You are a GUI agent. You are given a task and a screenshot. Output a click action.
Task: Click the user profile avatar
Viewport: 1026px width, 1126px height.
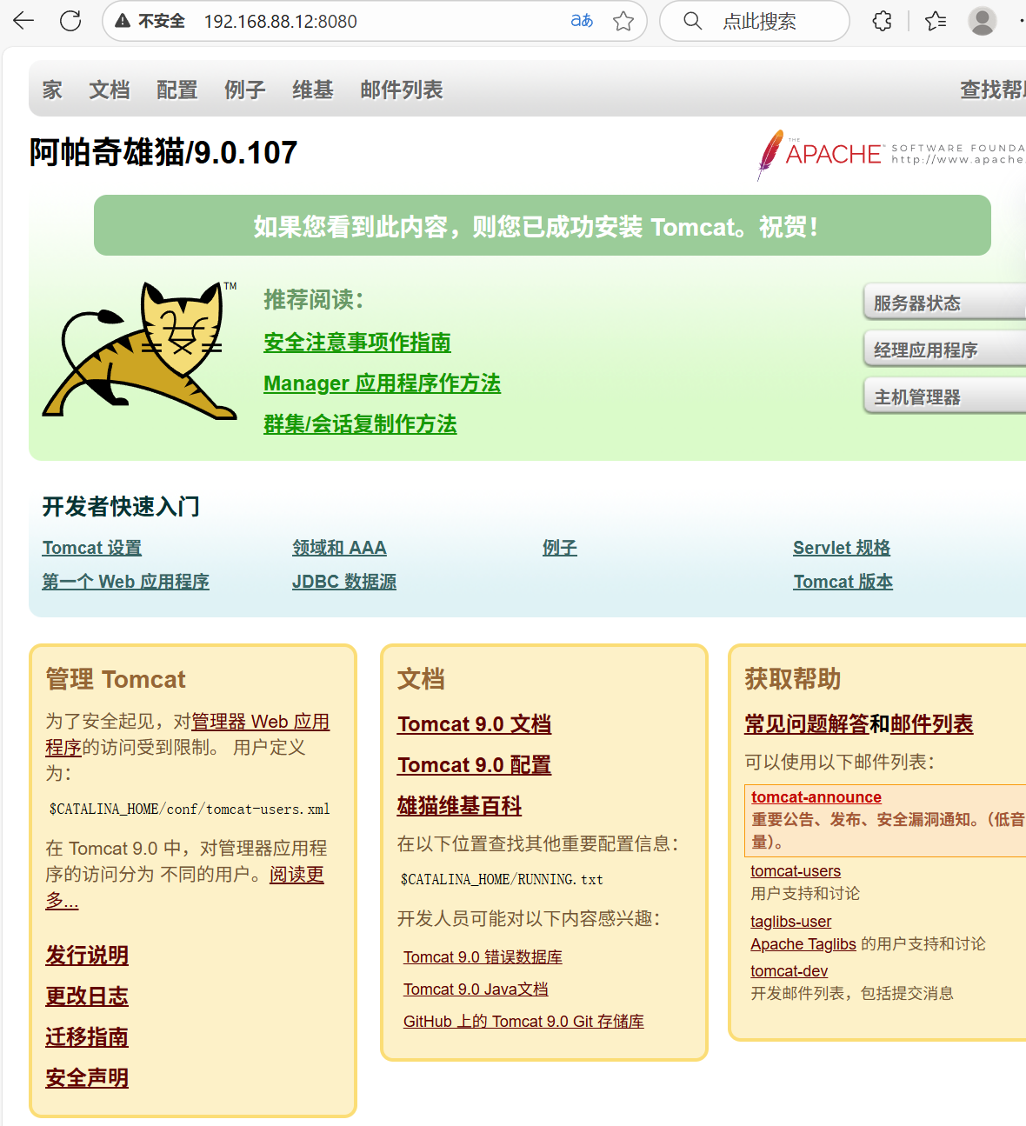pos(983,21)
